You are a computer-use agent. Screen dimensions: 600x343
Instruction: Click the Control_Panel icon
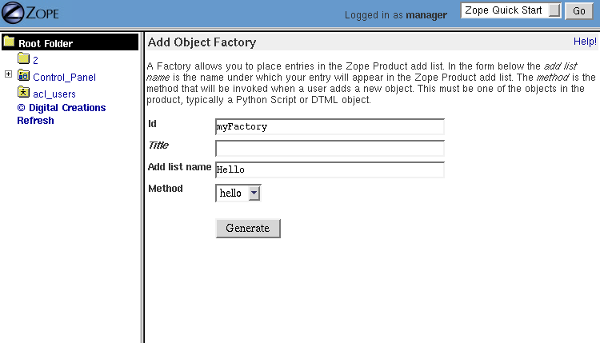23,76
